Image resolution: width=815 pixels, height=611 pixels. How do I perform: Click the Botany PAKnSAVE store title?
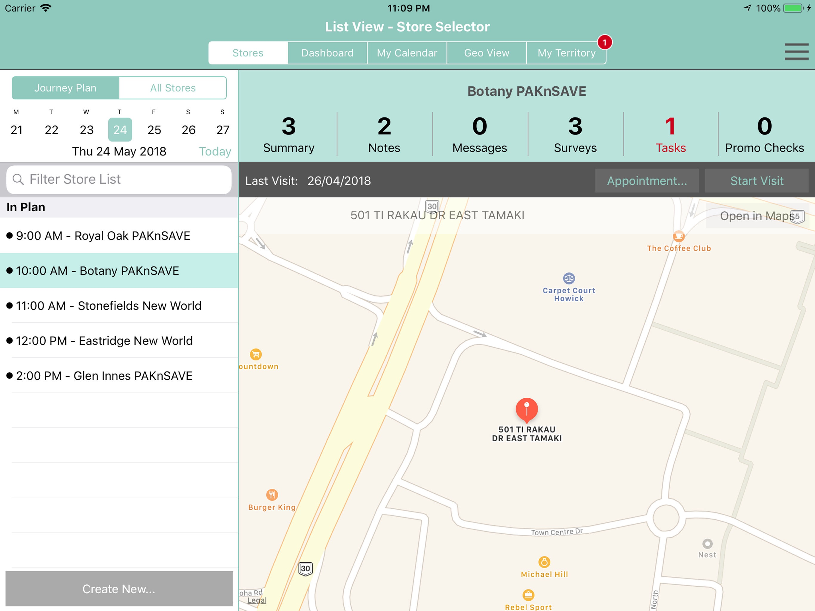[x=527, y=91]
